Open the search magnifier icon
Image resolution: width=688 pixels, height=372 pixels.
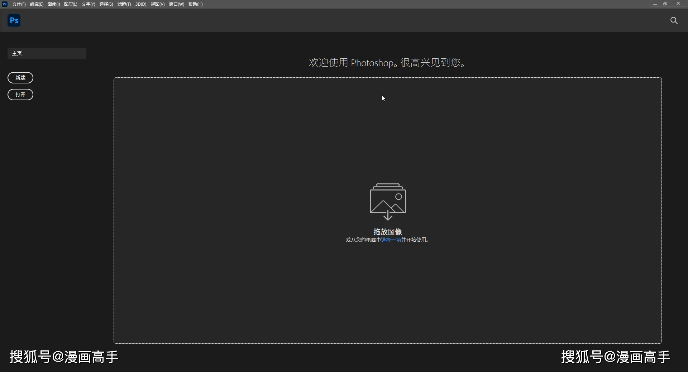tap(674, 20)
